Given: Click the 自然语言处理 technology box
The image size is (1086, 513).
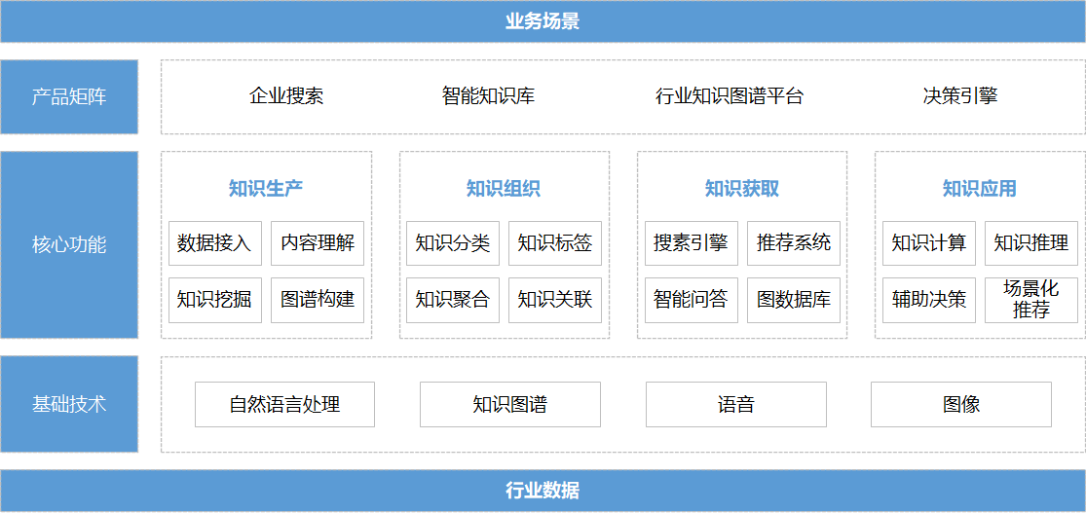Looking at the screenshot, I should (284, 404).
